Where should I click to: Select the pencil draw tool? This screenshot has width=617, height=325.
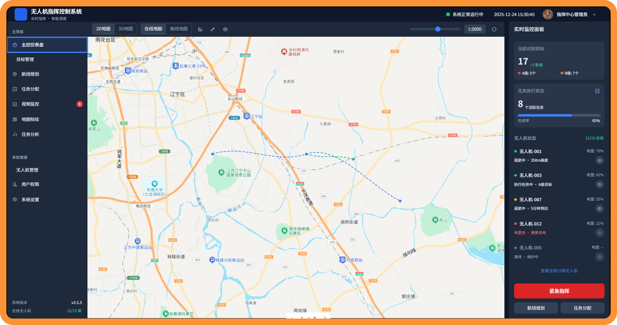[213, 29]
